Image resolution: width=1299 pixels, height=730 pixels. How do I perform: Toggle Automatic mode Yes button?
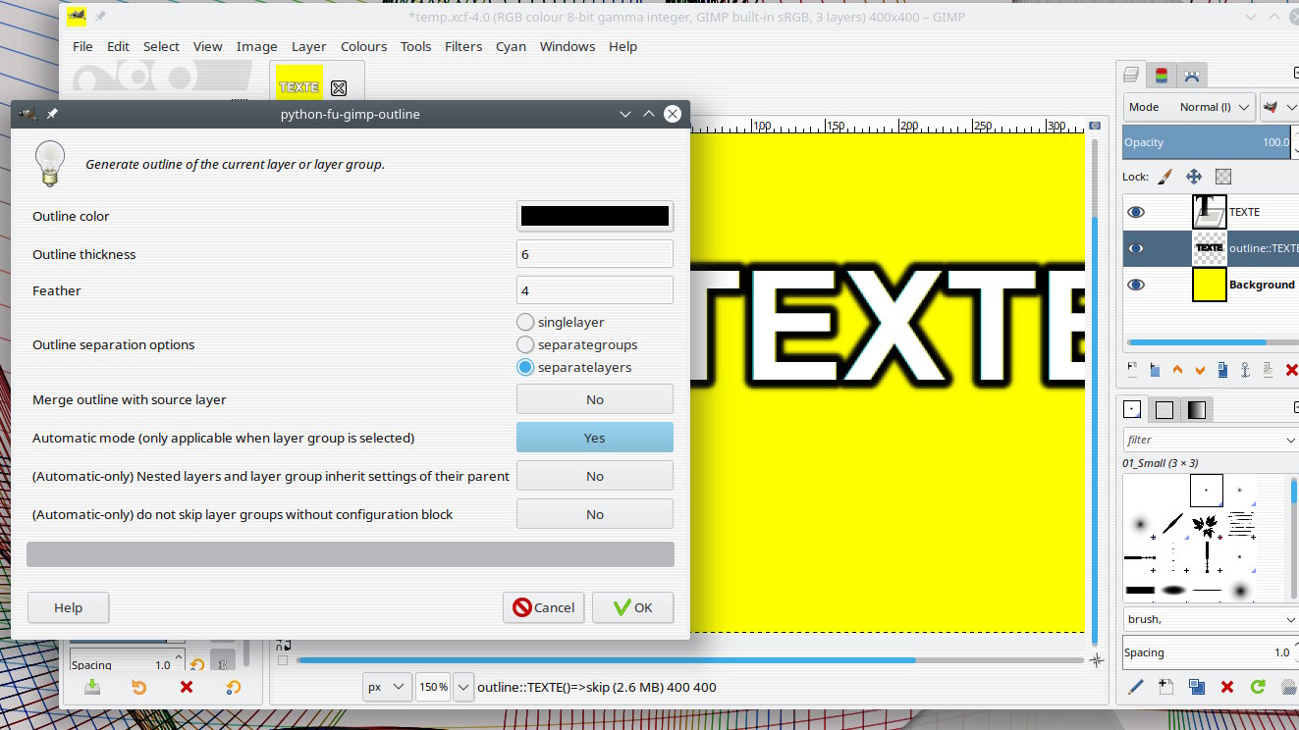(x=595, y=438)
